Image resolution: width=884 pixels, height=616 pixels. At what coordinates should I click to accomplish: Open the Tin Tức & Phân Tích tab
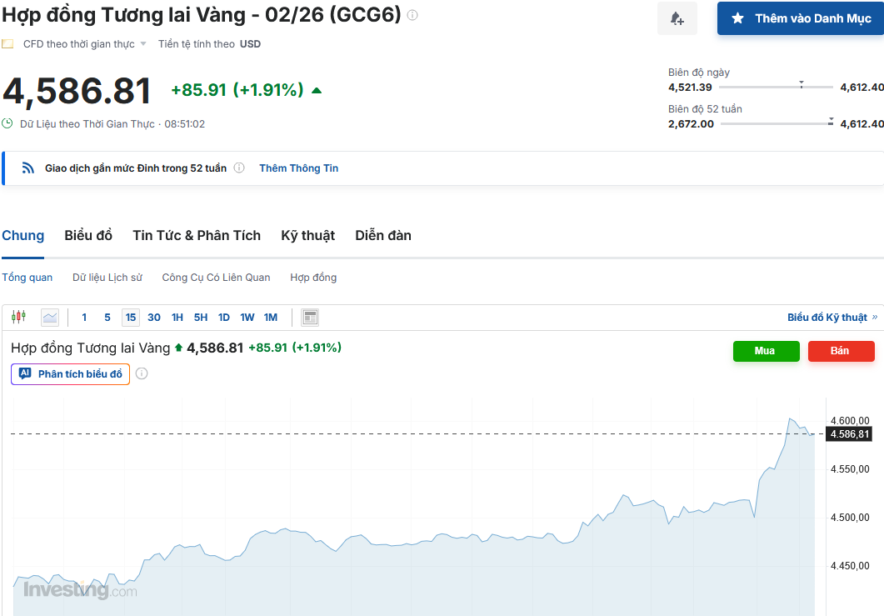click(x=197, y=236)
